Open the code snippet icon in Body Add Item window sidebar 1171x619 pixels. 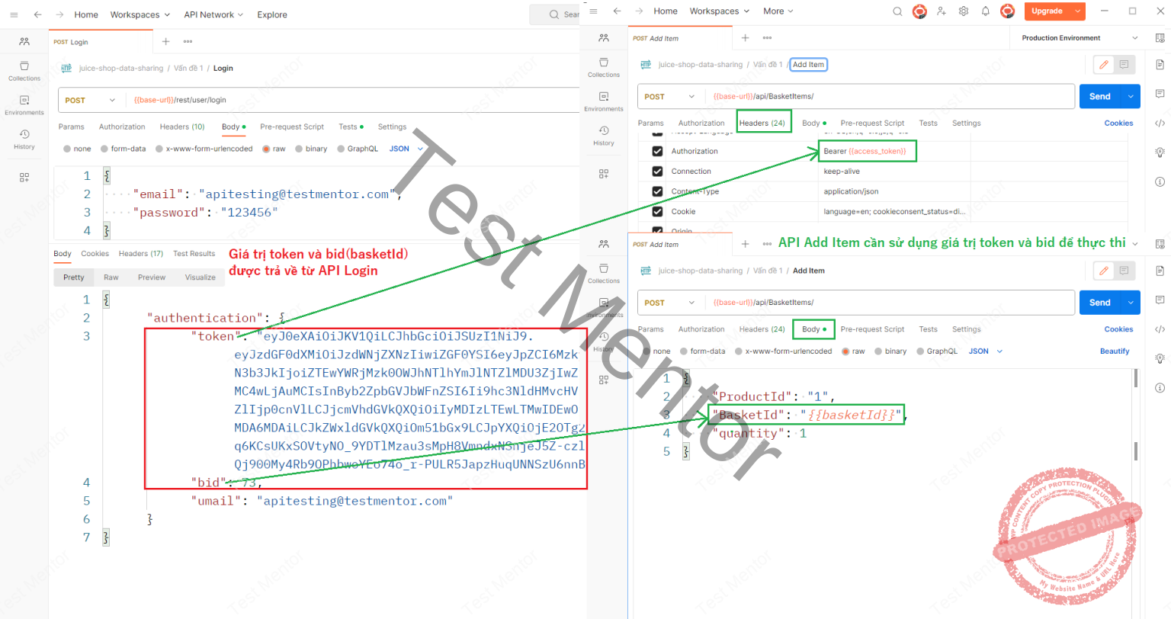click(1160, 329)
